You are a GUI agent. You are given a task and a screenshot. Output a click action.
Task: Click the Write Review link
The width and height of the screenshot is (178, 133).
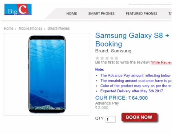click(x=161, y=62)
